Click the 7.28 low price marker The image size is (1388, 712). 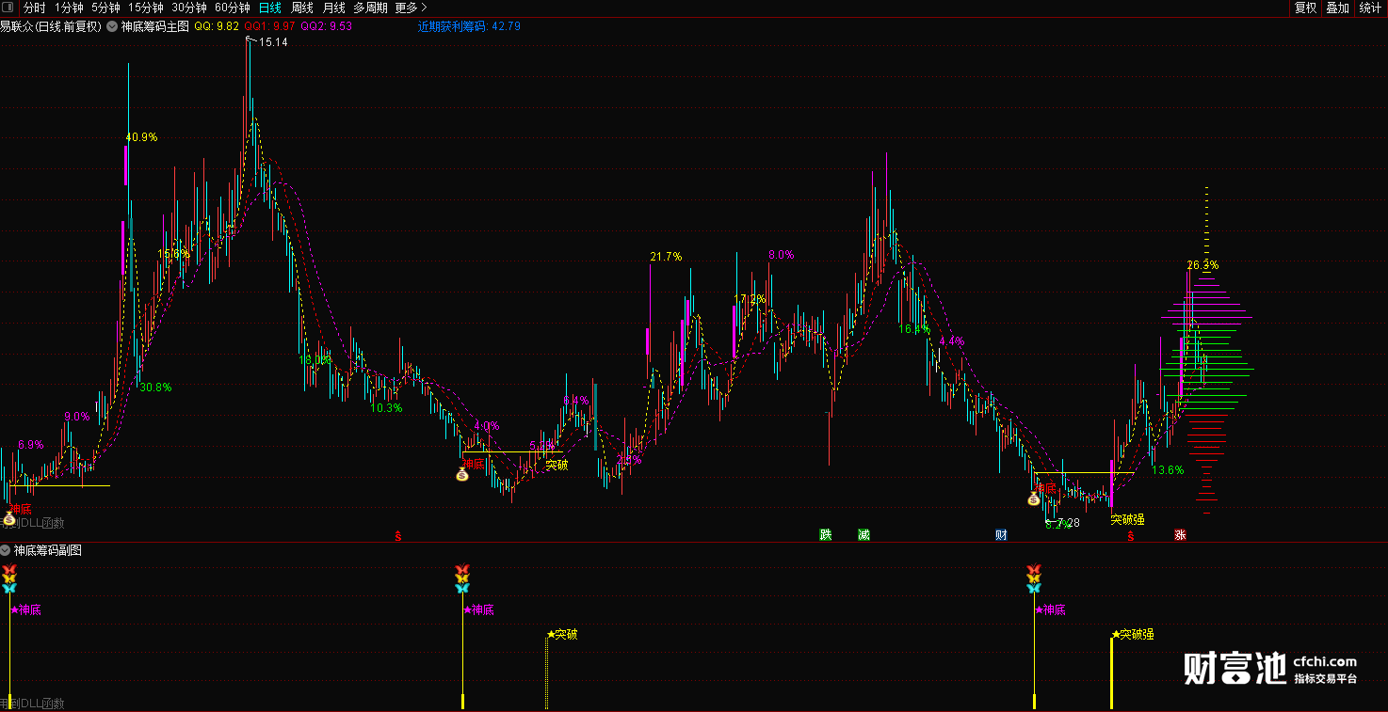(x=1068, y=523)
